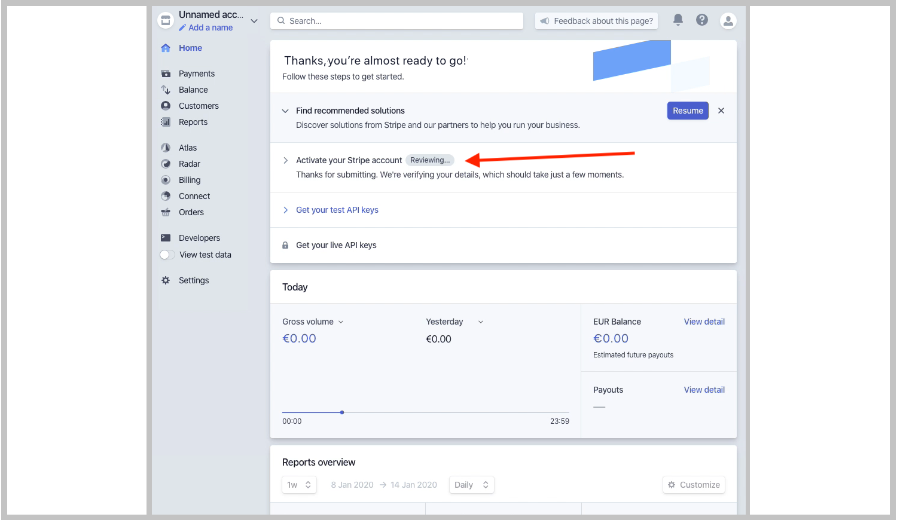Click Get your live API keys row
The height and width of the screenshot is (520, 897).
[504, 245]
